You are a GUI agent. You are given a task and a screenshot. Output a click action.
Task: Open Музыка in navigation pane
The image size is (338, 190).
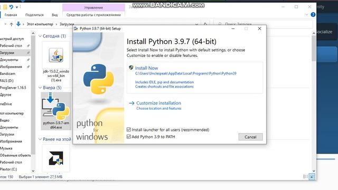pyautogui.click(x=6, y=148)
